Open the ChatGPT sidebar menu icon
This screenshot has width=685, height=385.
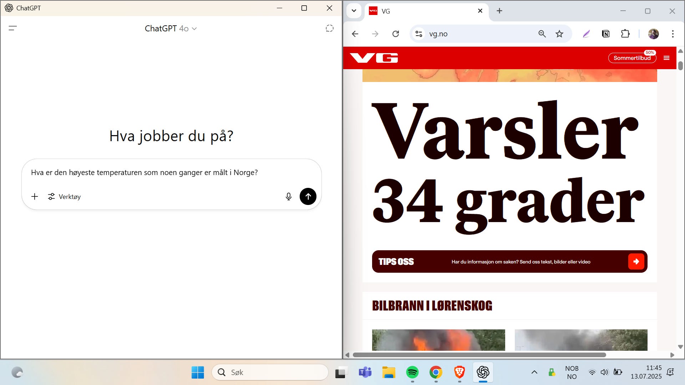point(13,28)
